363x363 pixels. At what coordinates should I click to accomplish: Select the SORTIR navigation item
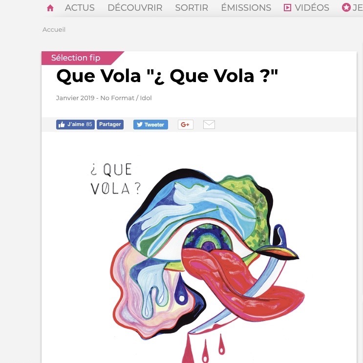coord(192,8)
